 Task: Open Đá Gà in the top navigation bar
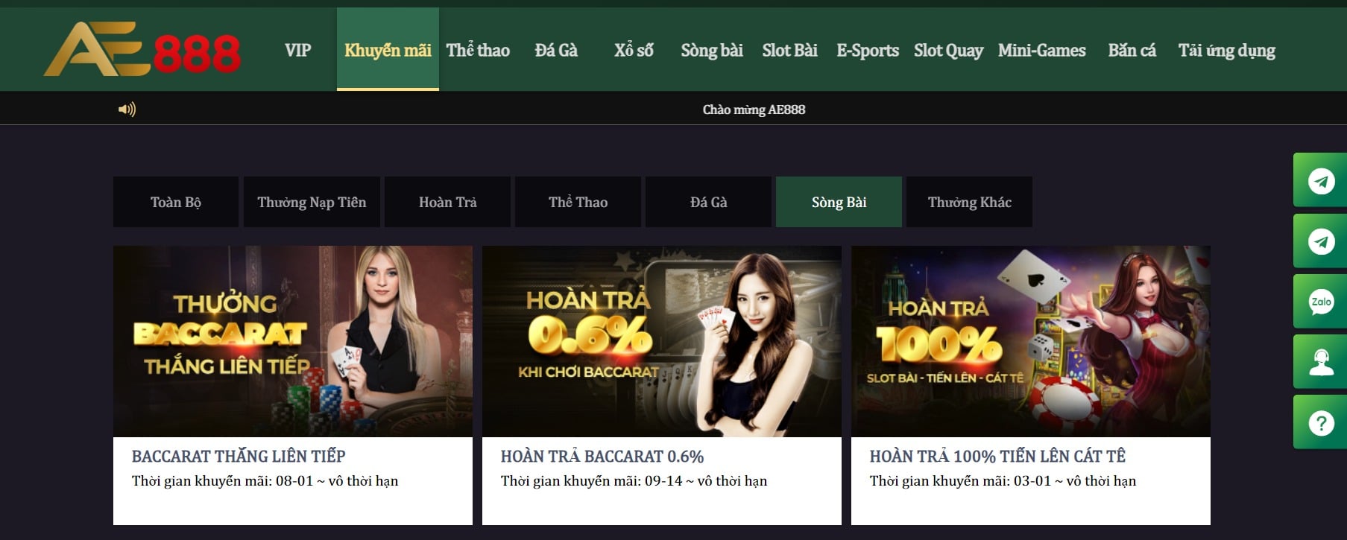coord(556,50)
